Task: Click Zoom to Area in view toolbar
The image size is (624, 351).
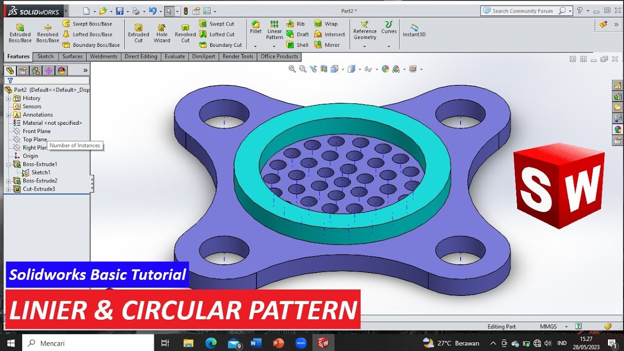Action: [x=303, y=69]
